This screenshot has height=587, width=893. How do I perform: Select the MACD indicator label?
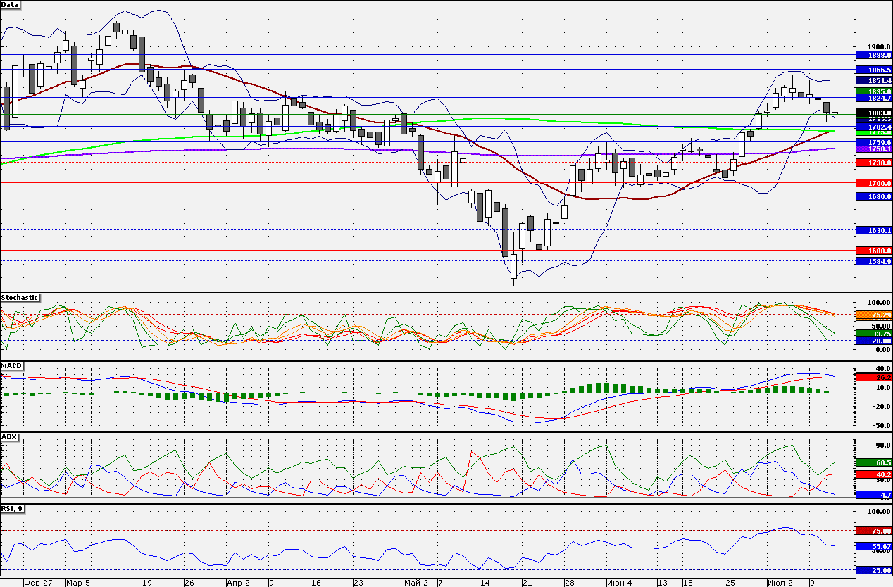(12, 366)
